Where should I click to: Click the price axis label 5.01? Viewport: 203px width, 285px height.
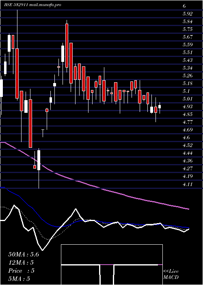click(188, 99)
